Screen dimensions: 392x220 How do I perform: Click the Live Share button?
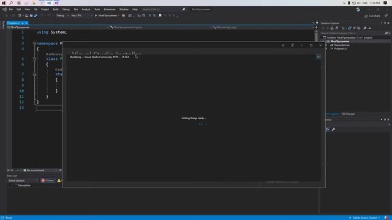[x=372, y=16]
